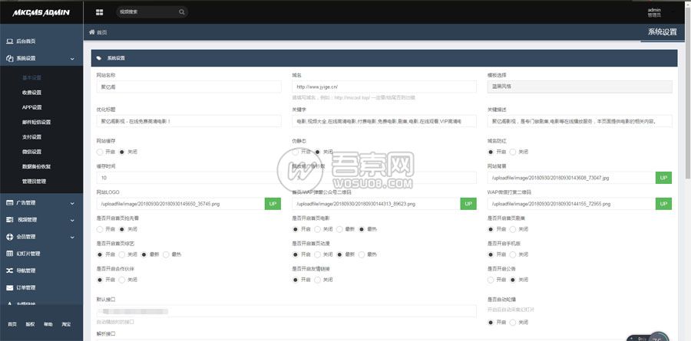Click the 网站名称 input field

click(189, 87)
